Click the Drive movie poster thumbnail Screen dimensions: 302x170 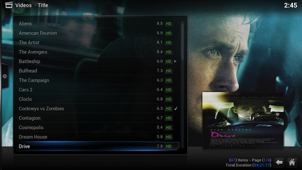pyautogui.click(x=243, y=120)
